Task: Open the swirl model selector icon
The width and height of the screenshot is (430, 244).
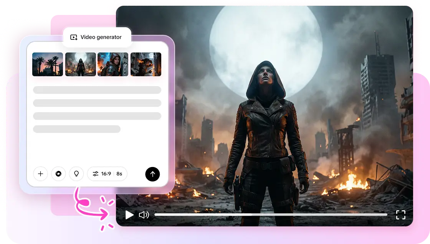Action: pos(58,174)
